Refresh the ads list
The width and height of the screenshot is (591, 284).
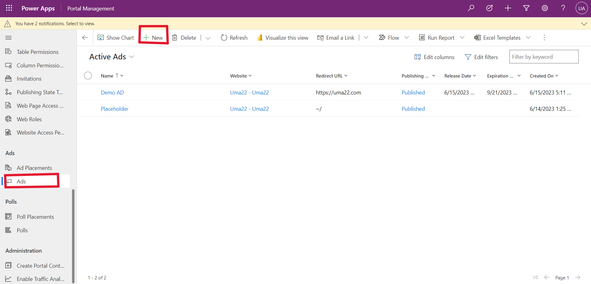(234, 38)
